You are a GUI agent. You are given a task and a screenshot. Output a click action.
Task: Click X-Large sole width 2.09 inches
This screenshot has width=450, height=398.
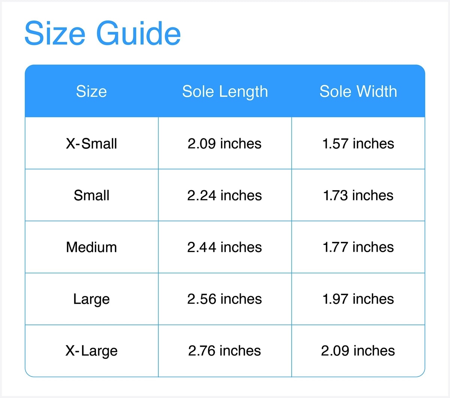(358, 351)
